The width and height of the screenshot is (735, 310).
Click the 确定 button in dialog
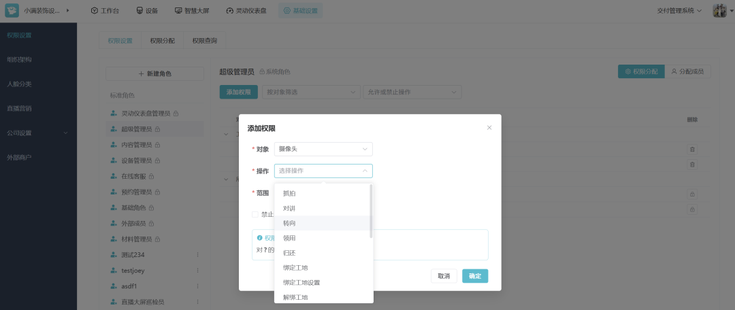click(x=475, y=276)
